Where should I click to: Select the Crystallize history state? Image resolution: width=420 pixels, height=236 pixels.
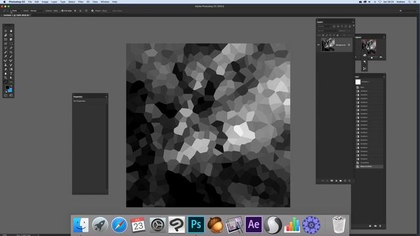(369, 163)
